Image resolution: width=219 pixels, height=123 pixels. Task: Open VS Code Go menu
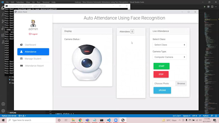coord(33,2)
